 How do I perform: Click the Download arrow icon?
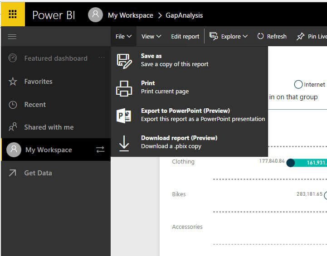[x=124, y=143]
